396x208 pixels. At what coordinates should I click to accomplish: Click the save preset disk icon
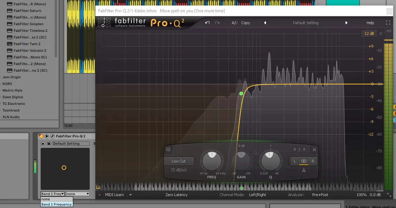(49, 144)
